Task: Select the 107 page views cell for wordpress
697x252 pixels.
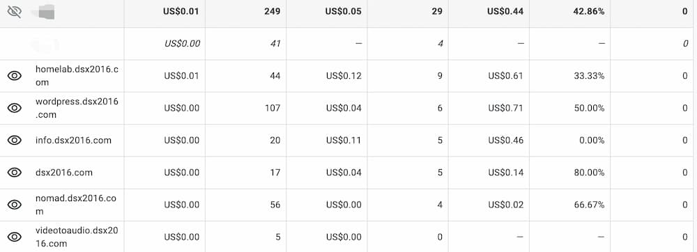Action: pos(273,108)
